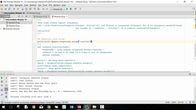Viewport: 196px width, 110px height.
Task: Collapse all in Project panel
Action: 22,16
